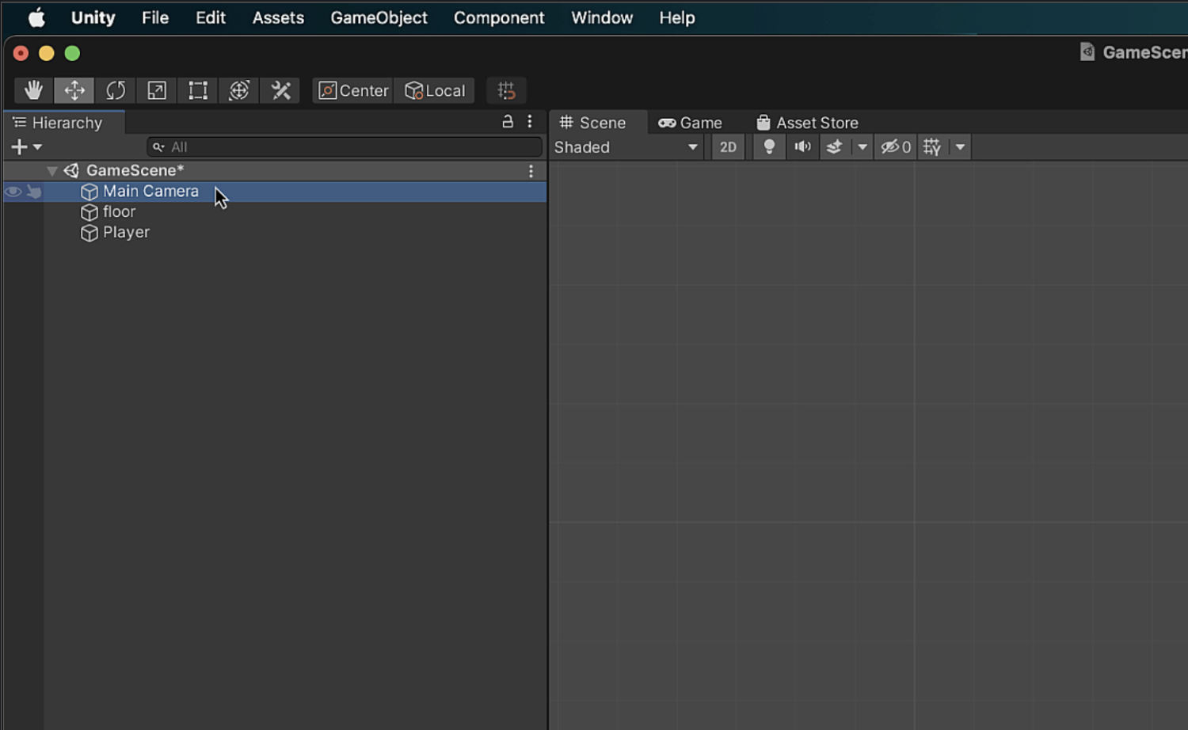This screenshot has height=730, width=1188.
Task: Select the Rotate tool
Action: pos(116,90)
